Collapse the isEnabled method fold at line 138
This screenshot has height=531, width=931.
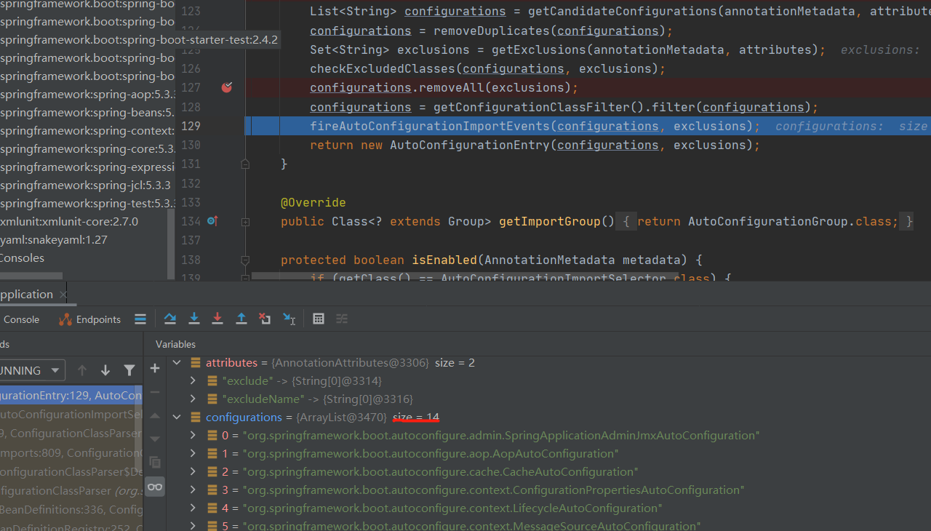click(245, 260)
